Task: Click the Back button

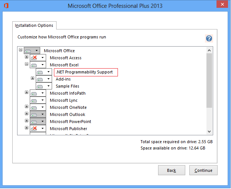Action: pyautogui.click(x=171, y=170)
